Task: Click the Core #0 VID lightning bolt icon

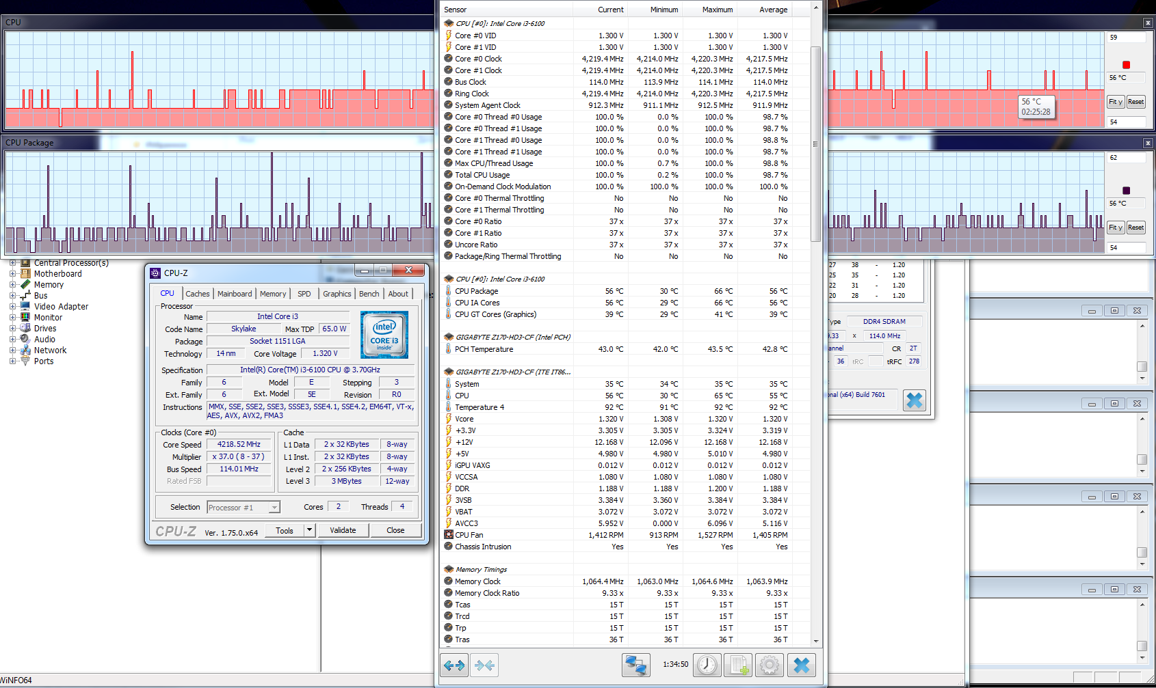Action: click(449, 36)
